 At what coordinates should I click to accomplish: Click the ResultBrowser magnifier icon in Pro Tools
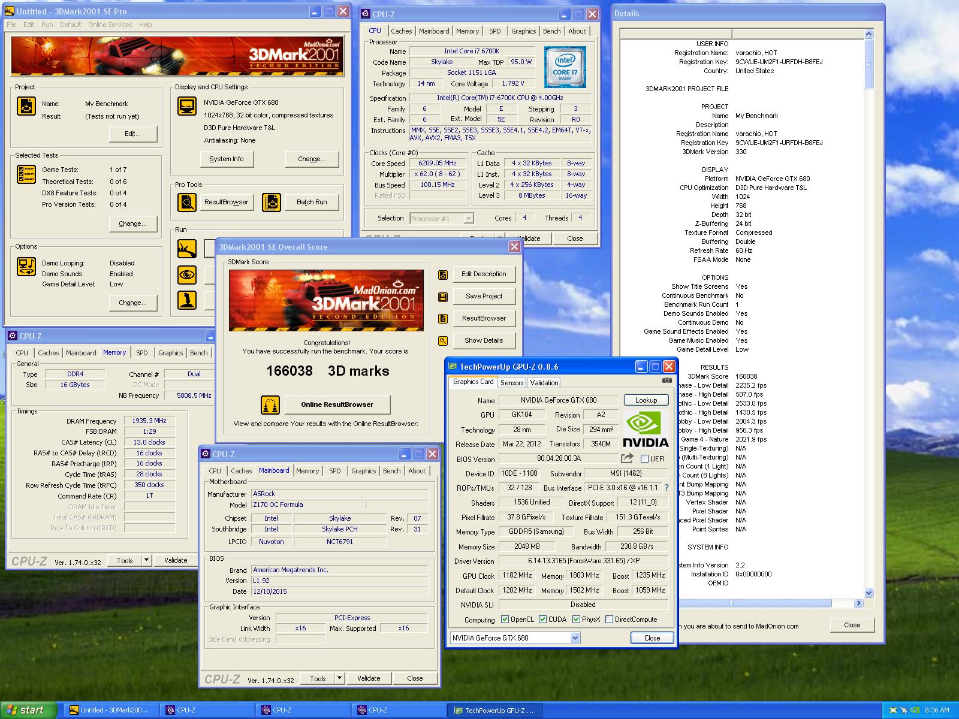coord(187,203)
